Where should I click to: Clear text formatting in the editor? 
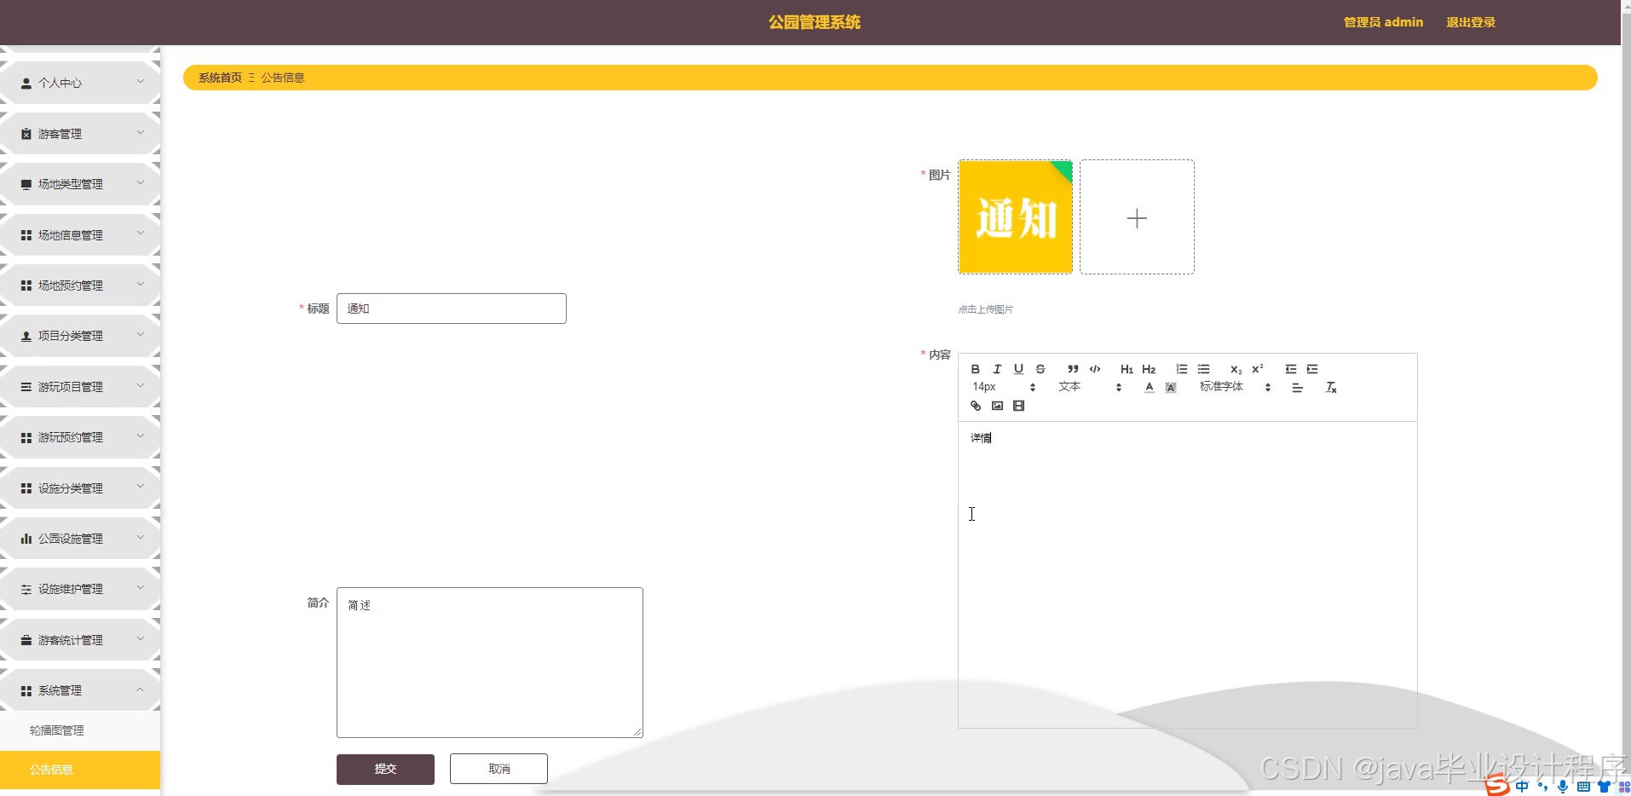(x=1331, y=388)
